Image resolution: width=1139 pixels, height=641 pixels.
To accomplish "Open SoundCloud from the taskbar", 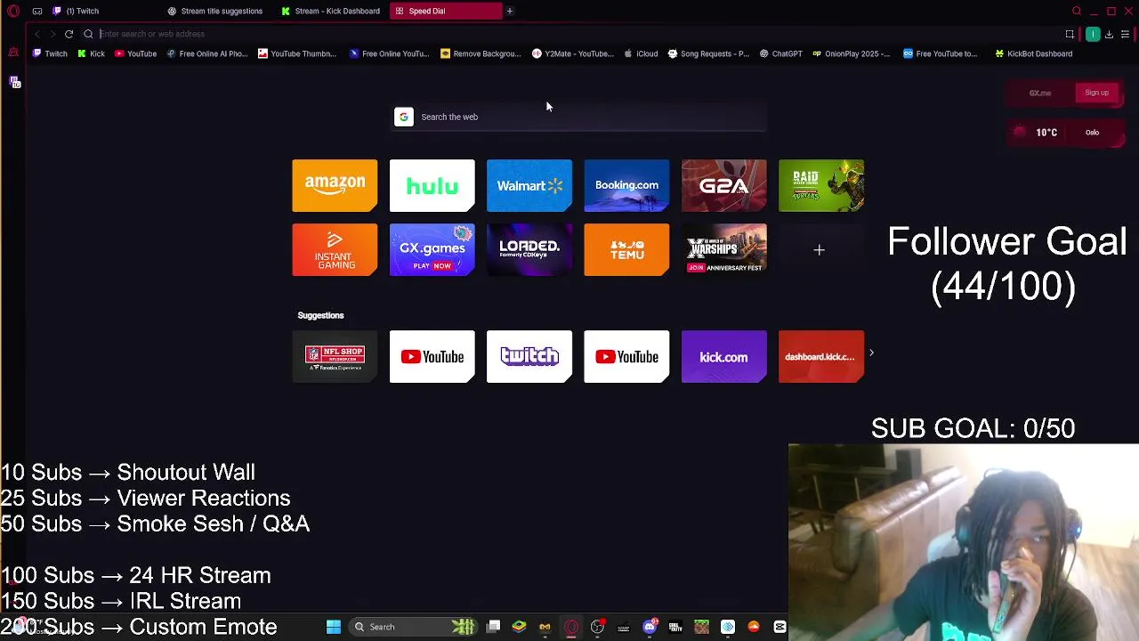I will click(x=754, y=627).
